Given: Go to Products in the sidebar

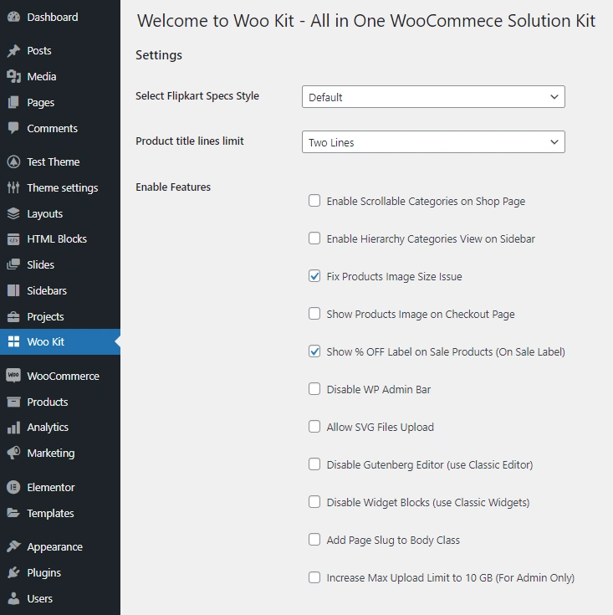Looking at the screenshot, I should (48, 402).
